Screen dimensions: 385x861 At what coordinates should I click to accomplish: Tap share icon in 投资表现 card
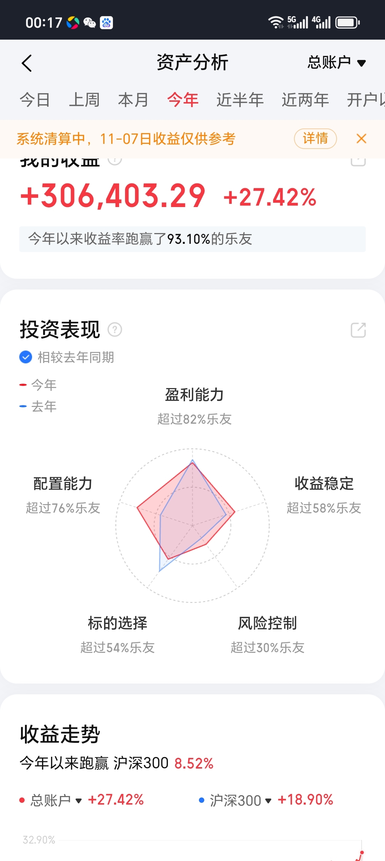coord(358,330)
